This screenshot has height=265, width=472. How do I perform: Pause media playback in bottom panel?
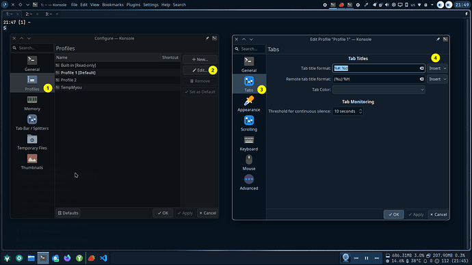point(367,258)
